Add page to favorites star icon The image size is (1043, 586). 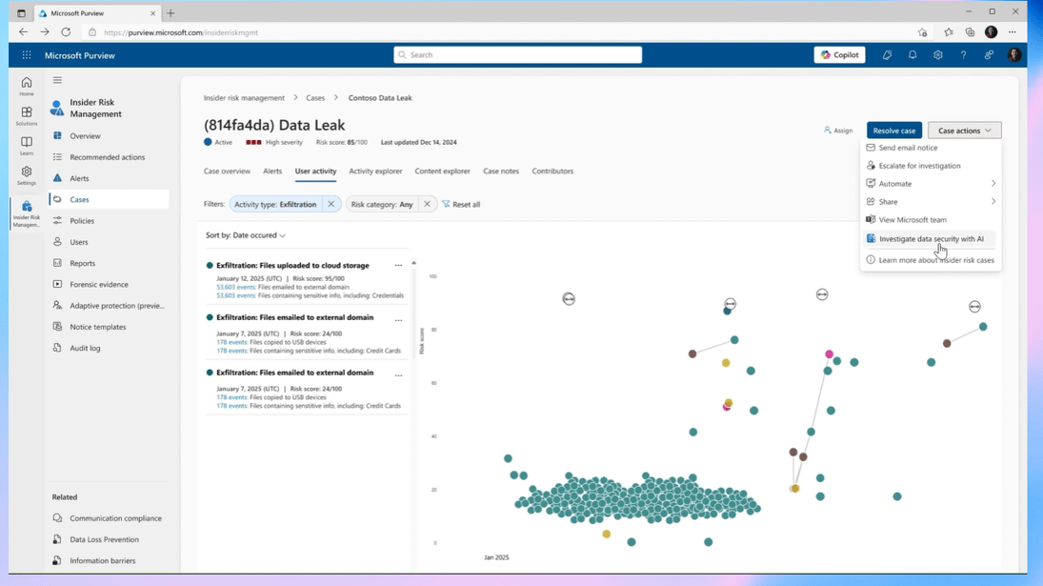(x=923, y=32)
